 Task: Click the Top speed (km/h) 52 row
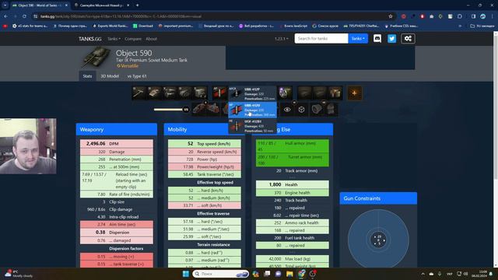205,143
